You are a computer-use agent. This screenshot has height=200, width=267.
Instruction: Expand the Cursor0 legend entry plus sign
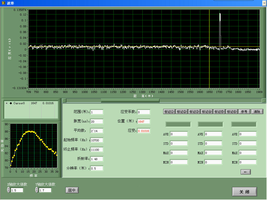7,103
